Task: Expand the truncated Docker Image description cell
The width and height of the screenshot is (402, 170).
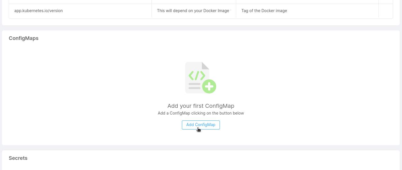Action: click(x=193, y=11)
